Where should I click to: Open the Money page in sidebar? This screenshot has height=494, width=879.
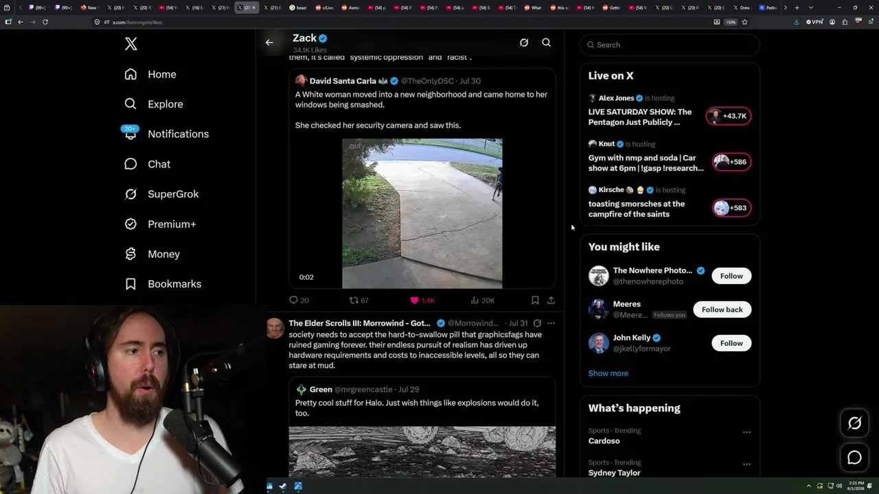tap(152, 254)
